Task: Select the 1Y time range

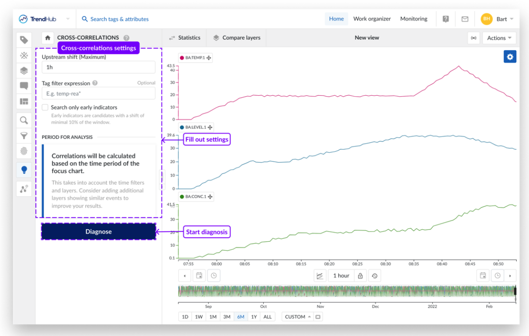Action: coord(254,317)
